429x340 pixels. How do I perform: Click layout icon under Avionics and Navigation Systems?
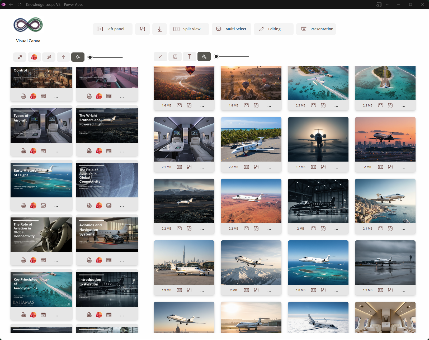coord(109,260)
